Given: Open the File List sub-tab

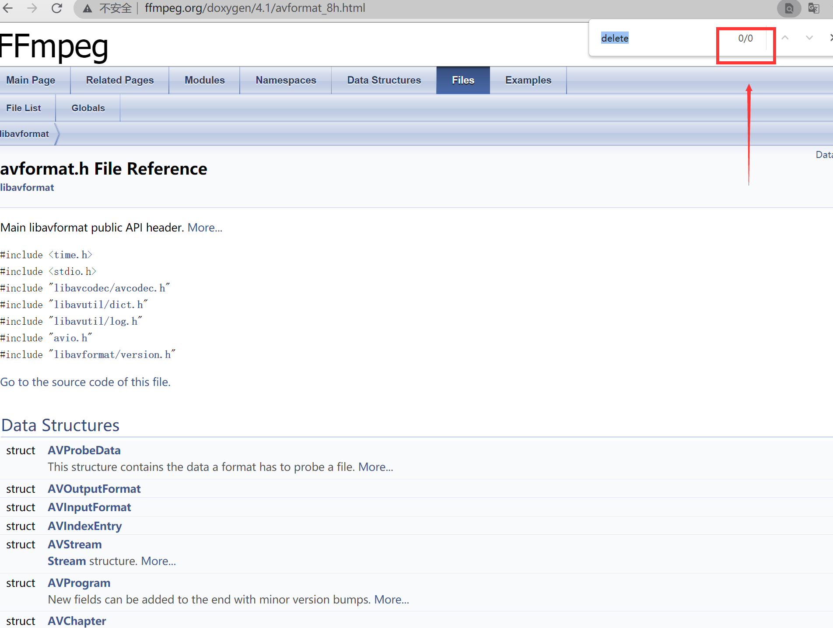Looking at the screenshot, I should (x=24, y=108).
